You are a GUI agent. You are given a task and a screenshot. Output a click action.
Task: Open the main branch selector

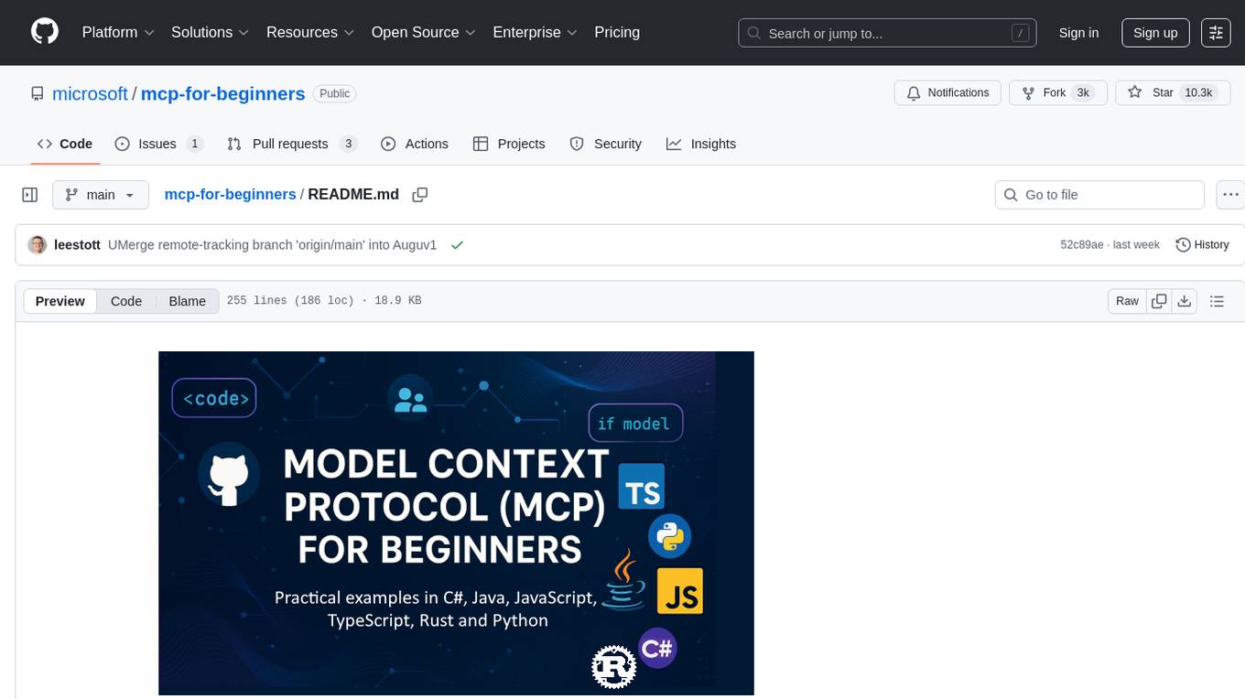point(100,195)
